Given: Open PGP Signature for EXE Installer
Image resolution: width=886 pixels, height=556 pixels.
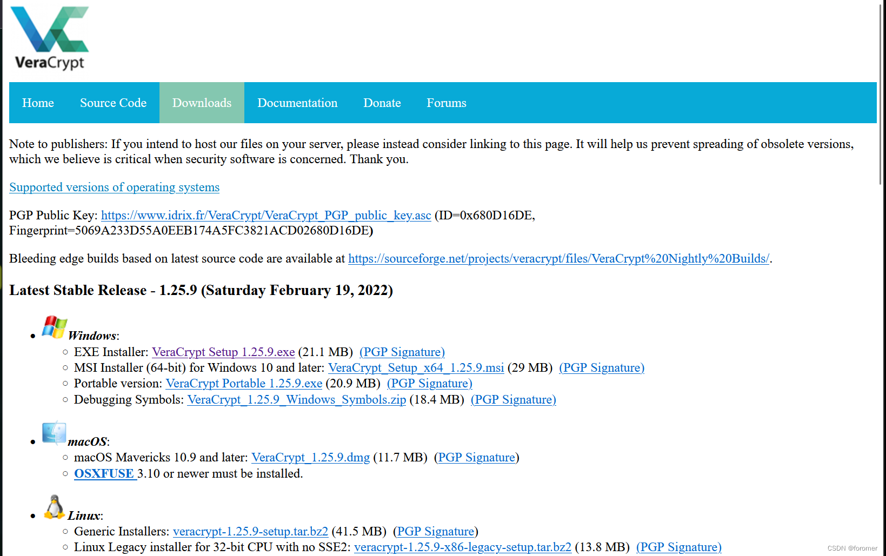Looking at the screenshot, I should 402,352.
